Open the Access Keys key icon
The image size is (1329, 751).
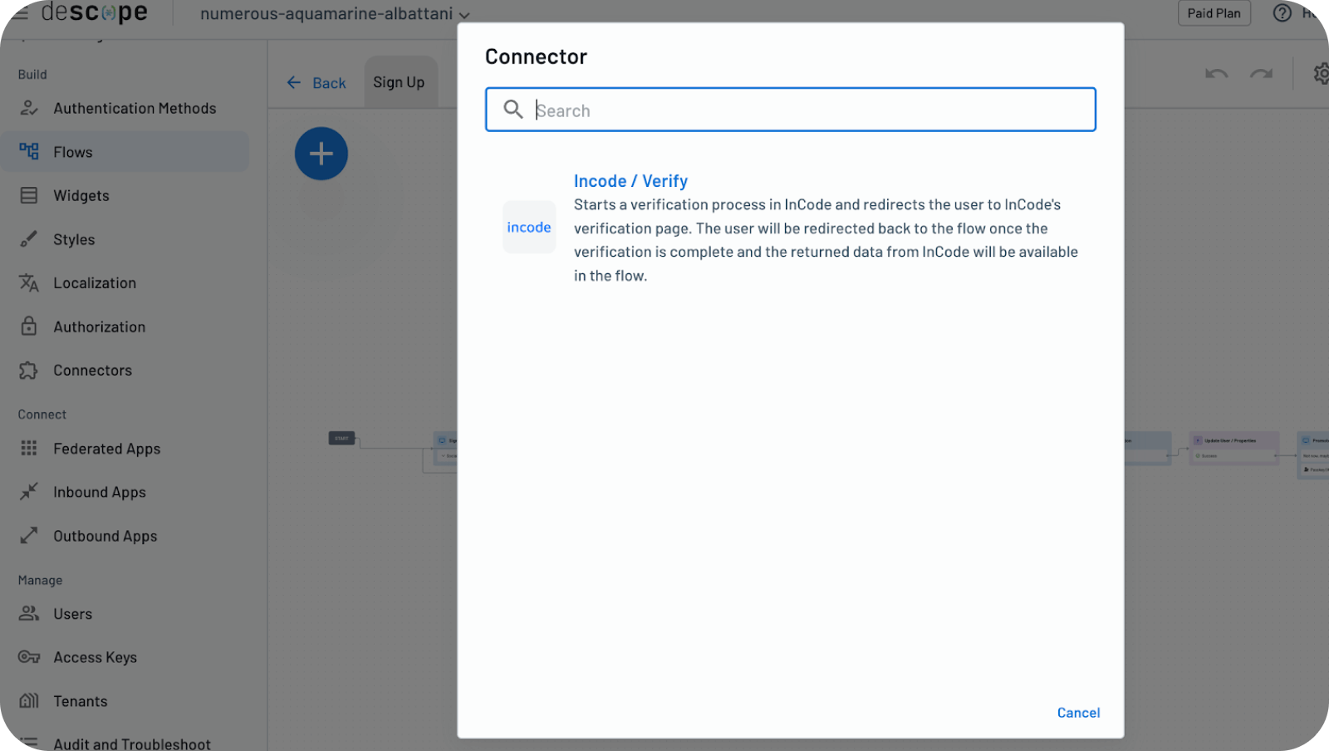29,657
